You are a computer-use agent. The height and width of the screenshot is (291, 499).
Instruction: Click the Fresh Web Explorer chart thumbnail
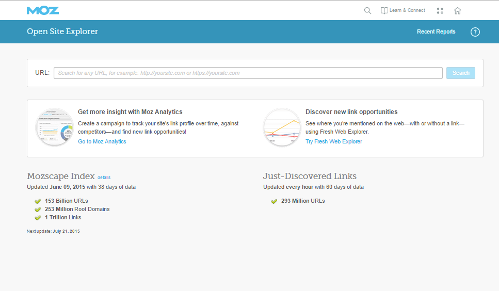coord(282,127)
